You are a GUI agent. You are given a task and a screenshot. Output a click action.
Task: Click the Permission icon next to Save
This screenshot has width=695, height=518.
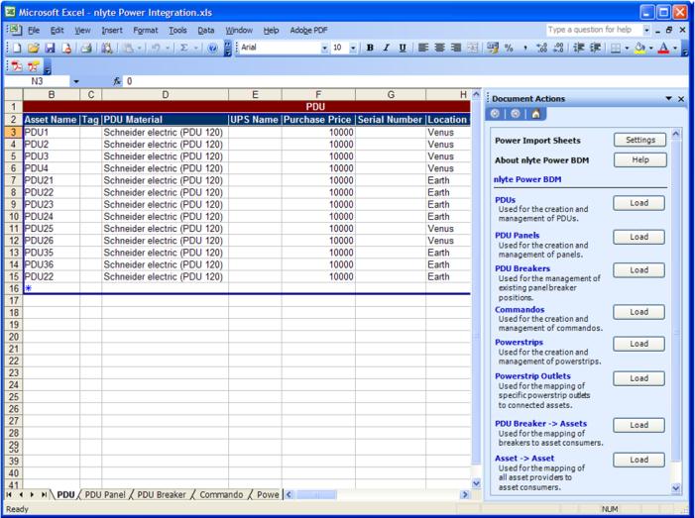pos(66,48)
